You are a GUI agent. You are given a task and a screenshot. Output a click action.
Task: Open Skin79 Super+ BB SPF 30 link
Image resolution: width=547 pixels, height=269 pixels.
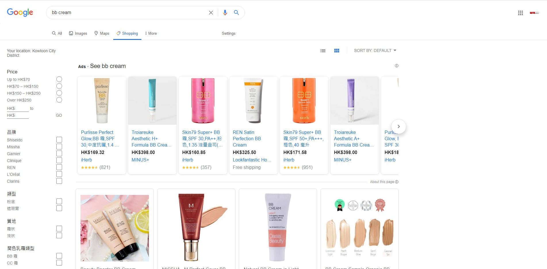coord(202,139)
